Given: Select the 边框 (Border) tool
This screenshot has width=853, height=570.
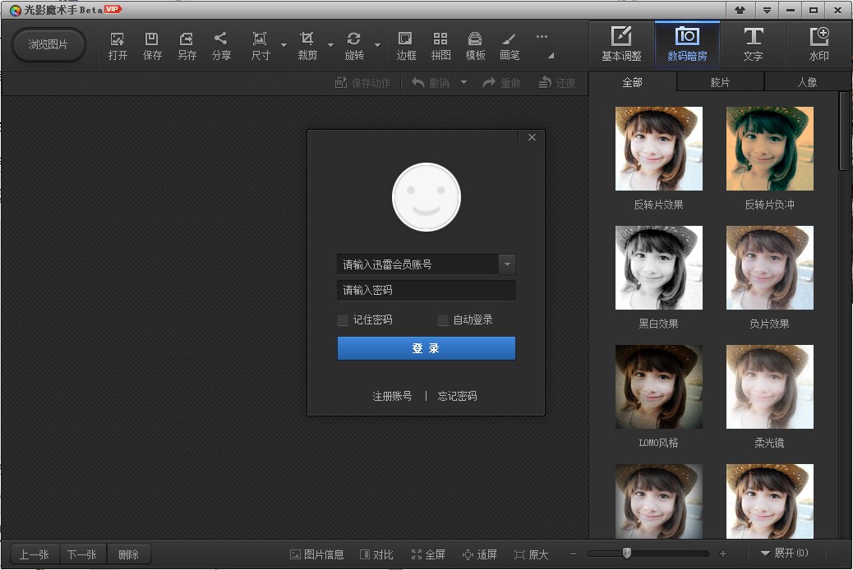Looking at the screenshot, I should (x=406, y=46).
